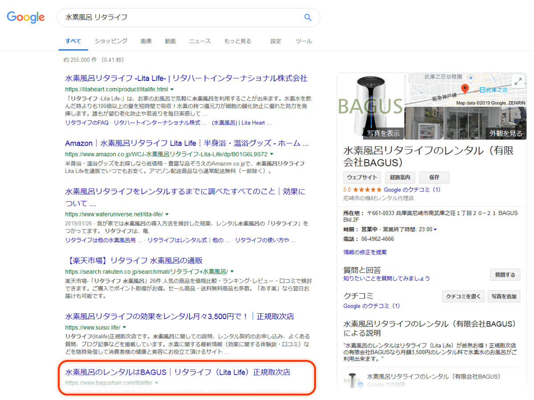The width and height of the screenshot is (534, 400).
Task: Click the 尼崎市の機材レンタル代理店 category text
Action: [379, 198]
